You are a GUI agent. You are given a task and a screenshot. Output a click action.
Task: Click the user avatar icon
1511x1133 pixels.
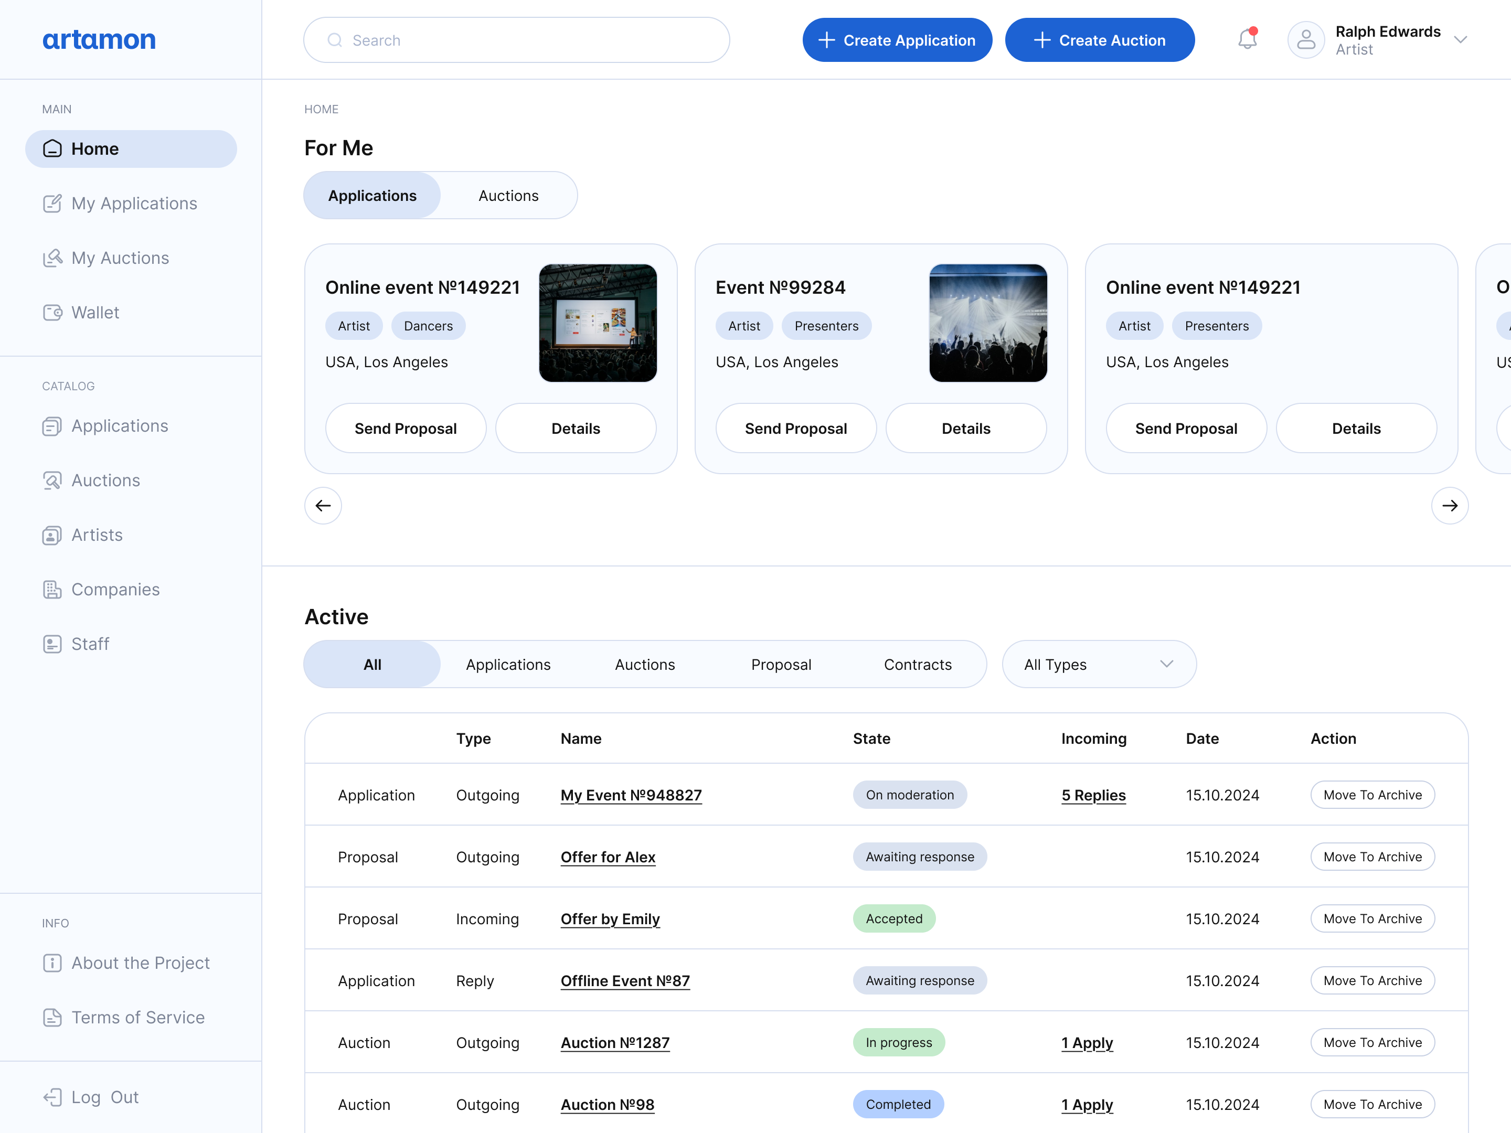point(1306,40)
